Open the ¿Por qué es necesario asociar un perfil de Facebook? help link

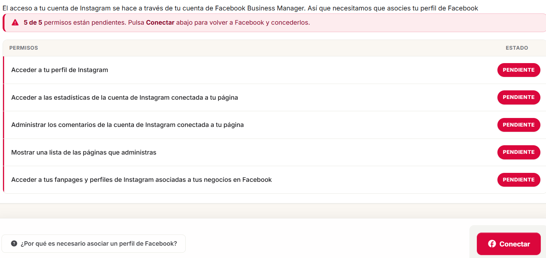(93, 243)
